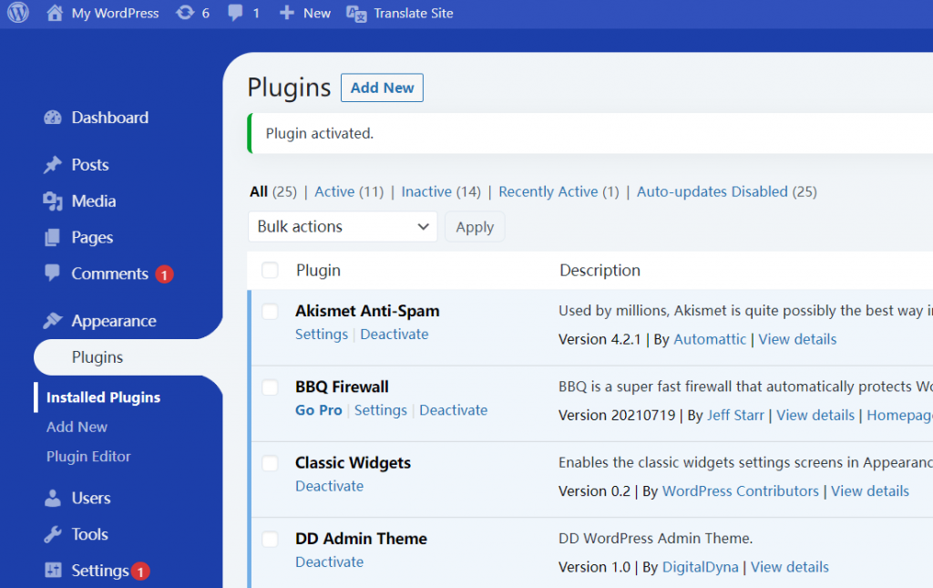Filter by Inactive plugins
The width and height of the screenshot is (933, 588).
426,191
